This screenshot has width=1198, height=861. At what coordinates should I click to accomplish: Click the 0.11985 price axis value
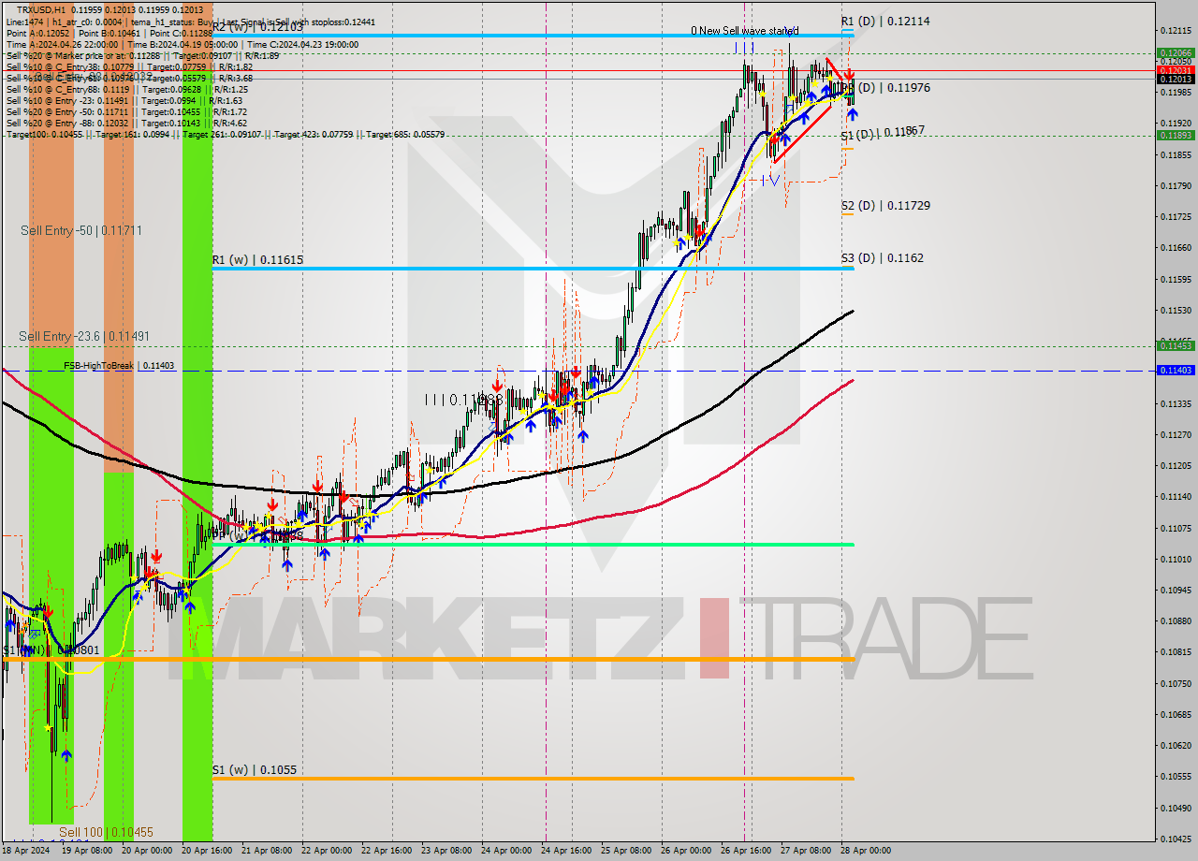[1176, 92]
